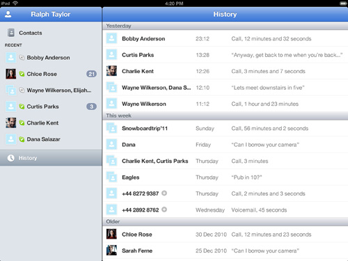348x261 pixels.
Task: Select Bobby Anderson in recent list
Action: (x=51, y=58)
